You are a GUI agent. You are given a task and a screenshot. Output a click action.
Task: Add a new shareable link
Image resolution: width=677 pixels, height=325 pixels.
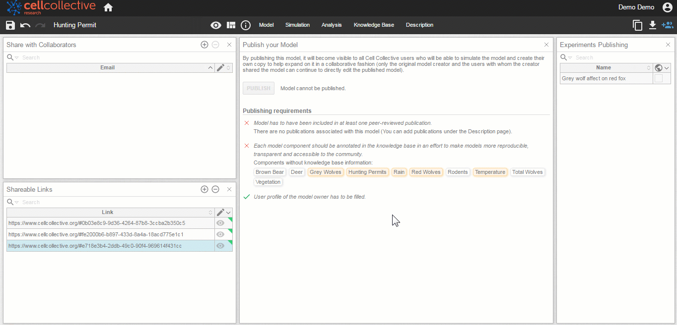tap(204, 189)
